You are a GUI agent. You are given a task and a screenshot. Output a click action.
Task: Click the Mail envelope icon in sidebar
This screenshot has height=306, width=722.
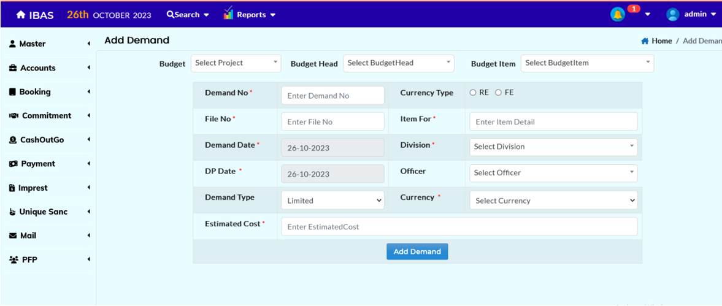(13, 235)
